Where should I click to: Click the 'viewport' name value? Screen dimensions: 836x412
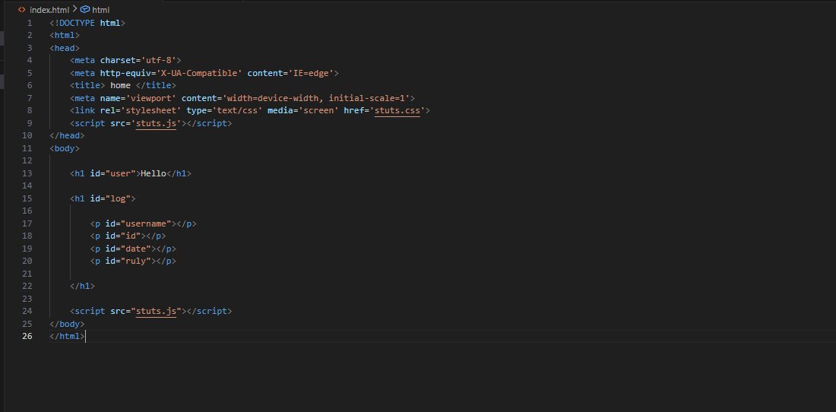pyautogui.click(x=153, y=98)
